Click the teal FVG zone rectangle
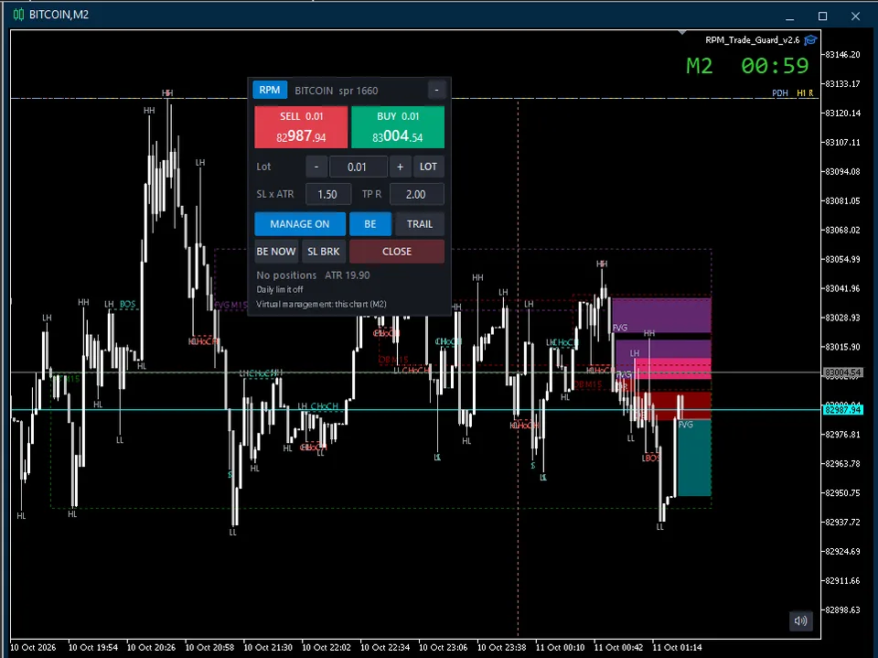The height and width of the screenshot is (658, 878). click(694, 458)
